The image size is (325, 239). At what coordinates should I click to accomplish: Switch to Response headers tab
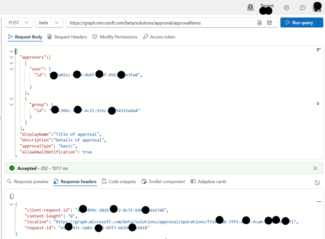point(75,182)
